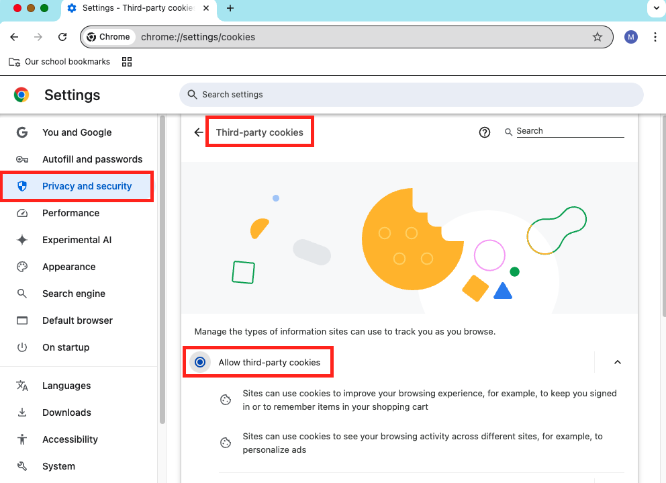Click the person Accessibility icon
Image resolution: width=666 pixels, height=483 pixels.
pyautogui.click(x=22, y=439)
